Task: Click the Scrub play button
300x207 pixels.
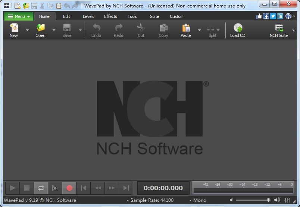Action: 55,188
